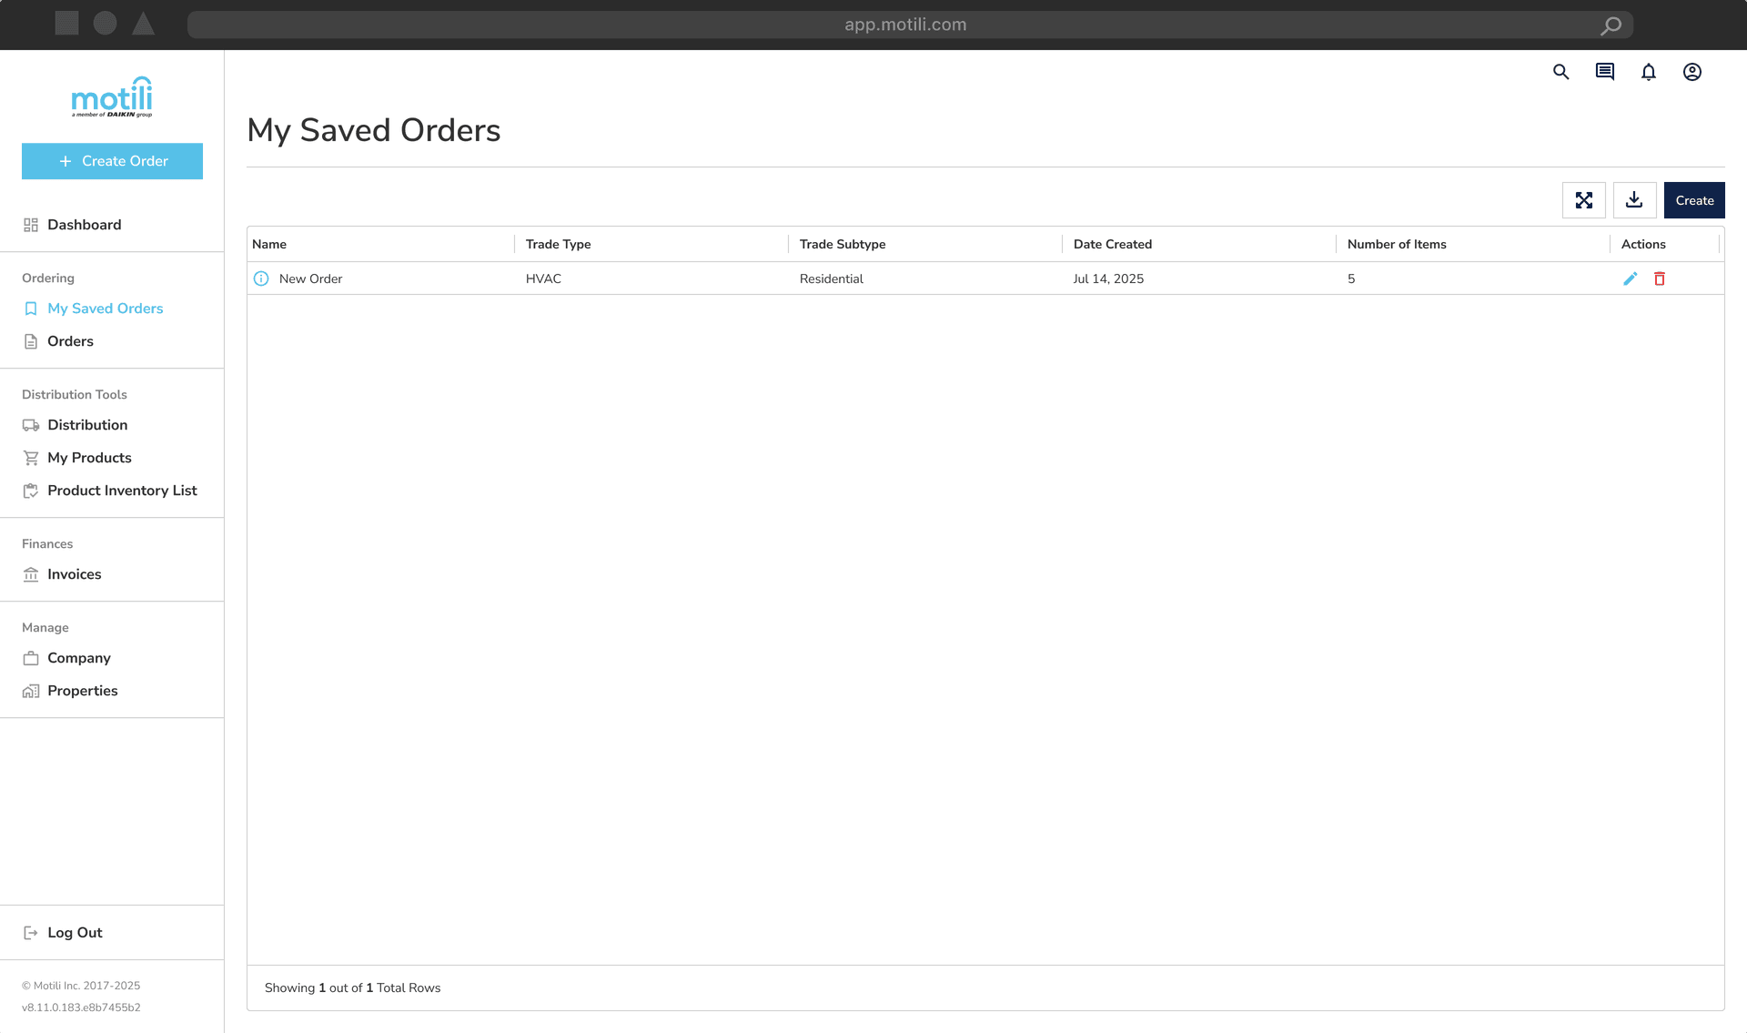Screen dimensions: 1747x1033
Task: Open Product Inventory List page
Action: point(122,491)
